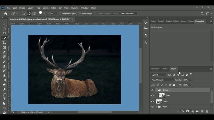Click Subtract from Selection mode icon

(x=34, y=14)
